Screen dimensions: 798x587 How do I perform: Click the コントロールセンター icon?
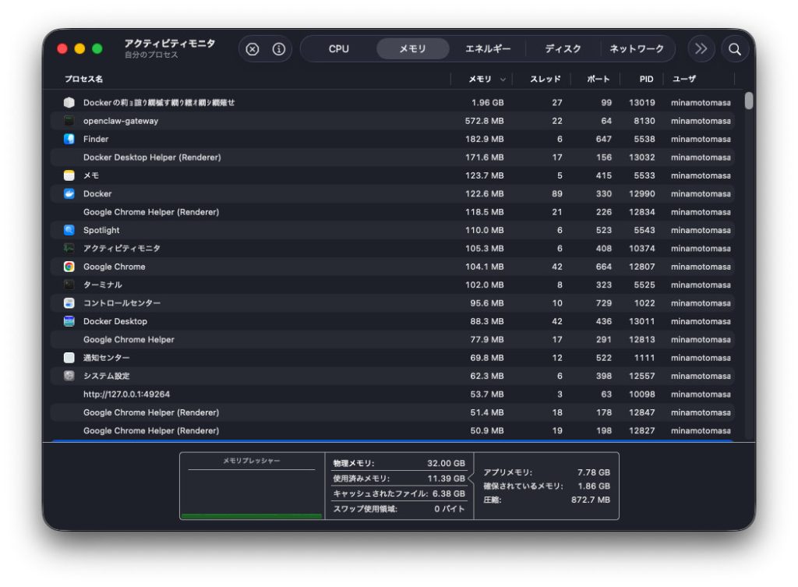[x=69, y=303]
